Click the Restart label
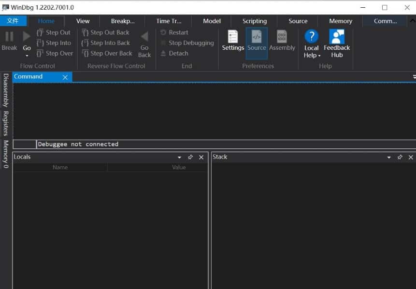The image size is (416, 289). (x=179, y=32)
